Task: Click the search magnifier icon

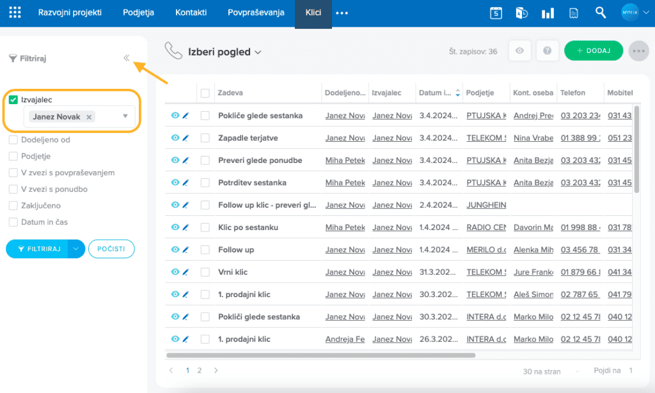Action: (x=600, y=13)
